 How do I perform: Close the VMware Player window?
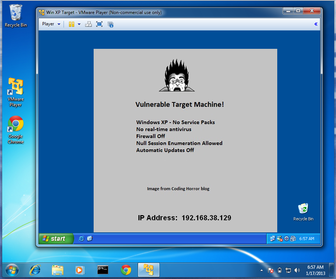tap(312, 11)
